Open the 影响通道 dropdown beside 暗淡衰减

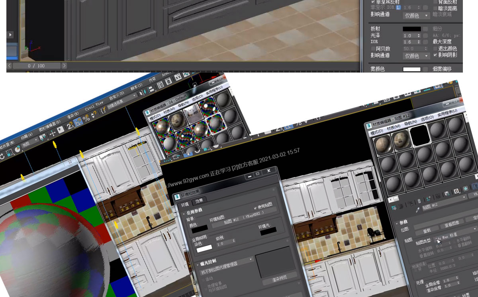pos(416,15)
